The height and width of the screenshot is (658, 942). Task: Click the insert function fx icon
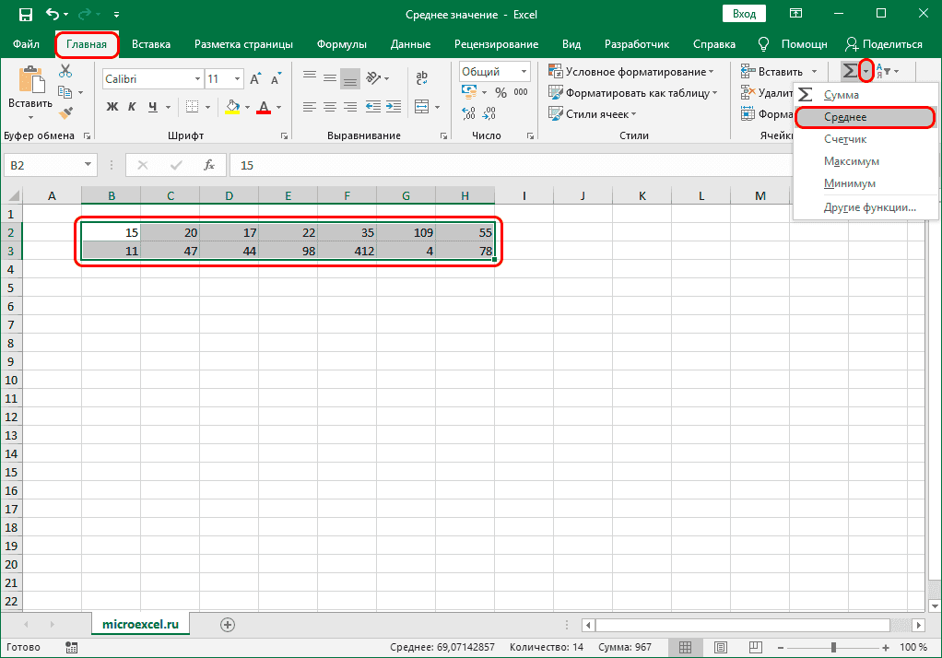pos(209,165)
